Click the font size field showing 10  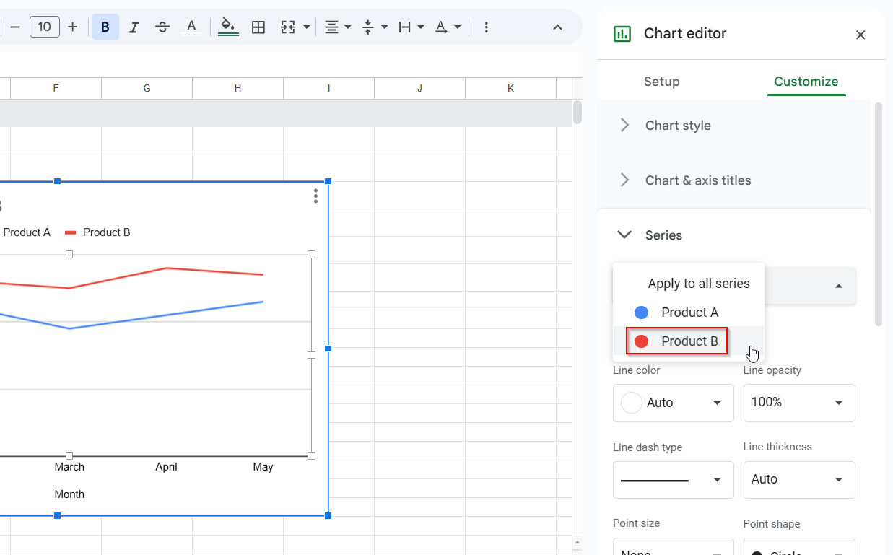[45, 27]
